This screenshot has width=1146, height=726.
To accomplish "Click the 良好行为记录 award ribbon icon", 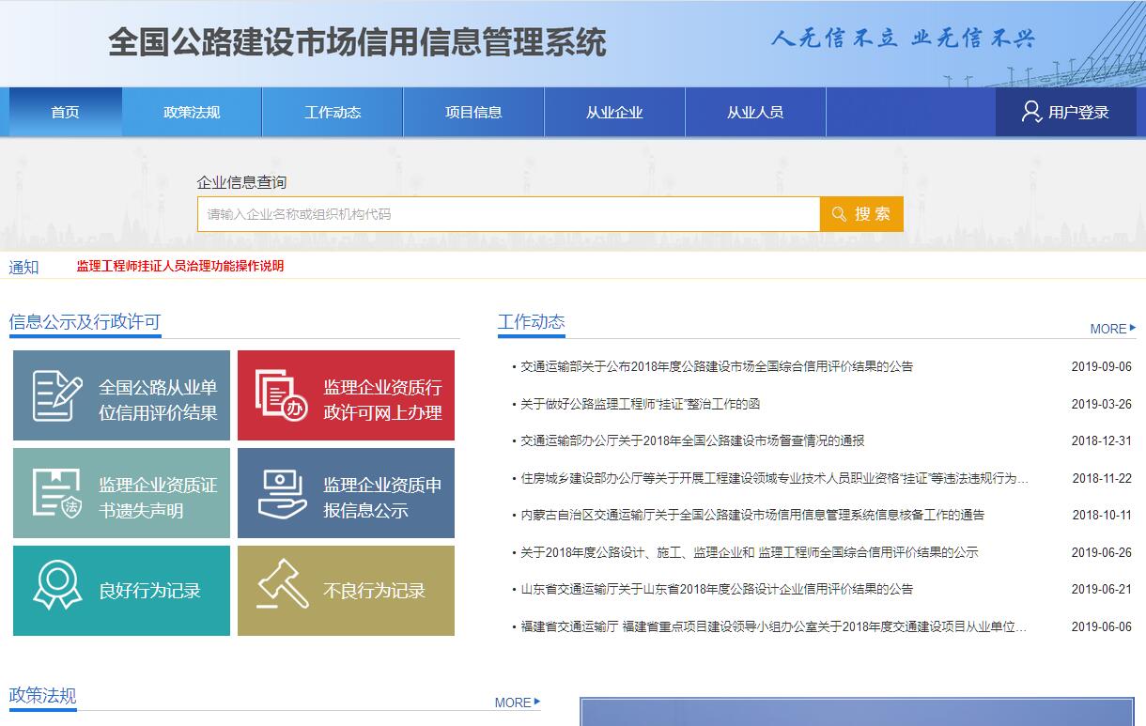I will [x=56, y=586].
